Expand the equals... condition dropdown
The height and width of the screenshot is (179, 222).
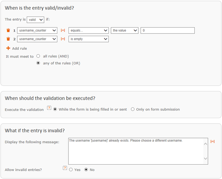click(88, 30)
